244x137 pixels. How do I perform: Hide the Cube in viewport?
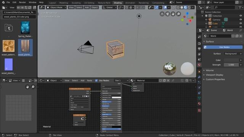pyautogui.click(x=241, y=24)
